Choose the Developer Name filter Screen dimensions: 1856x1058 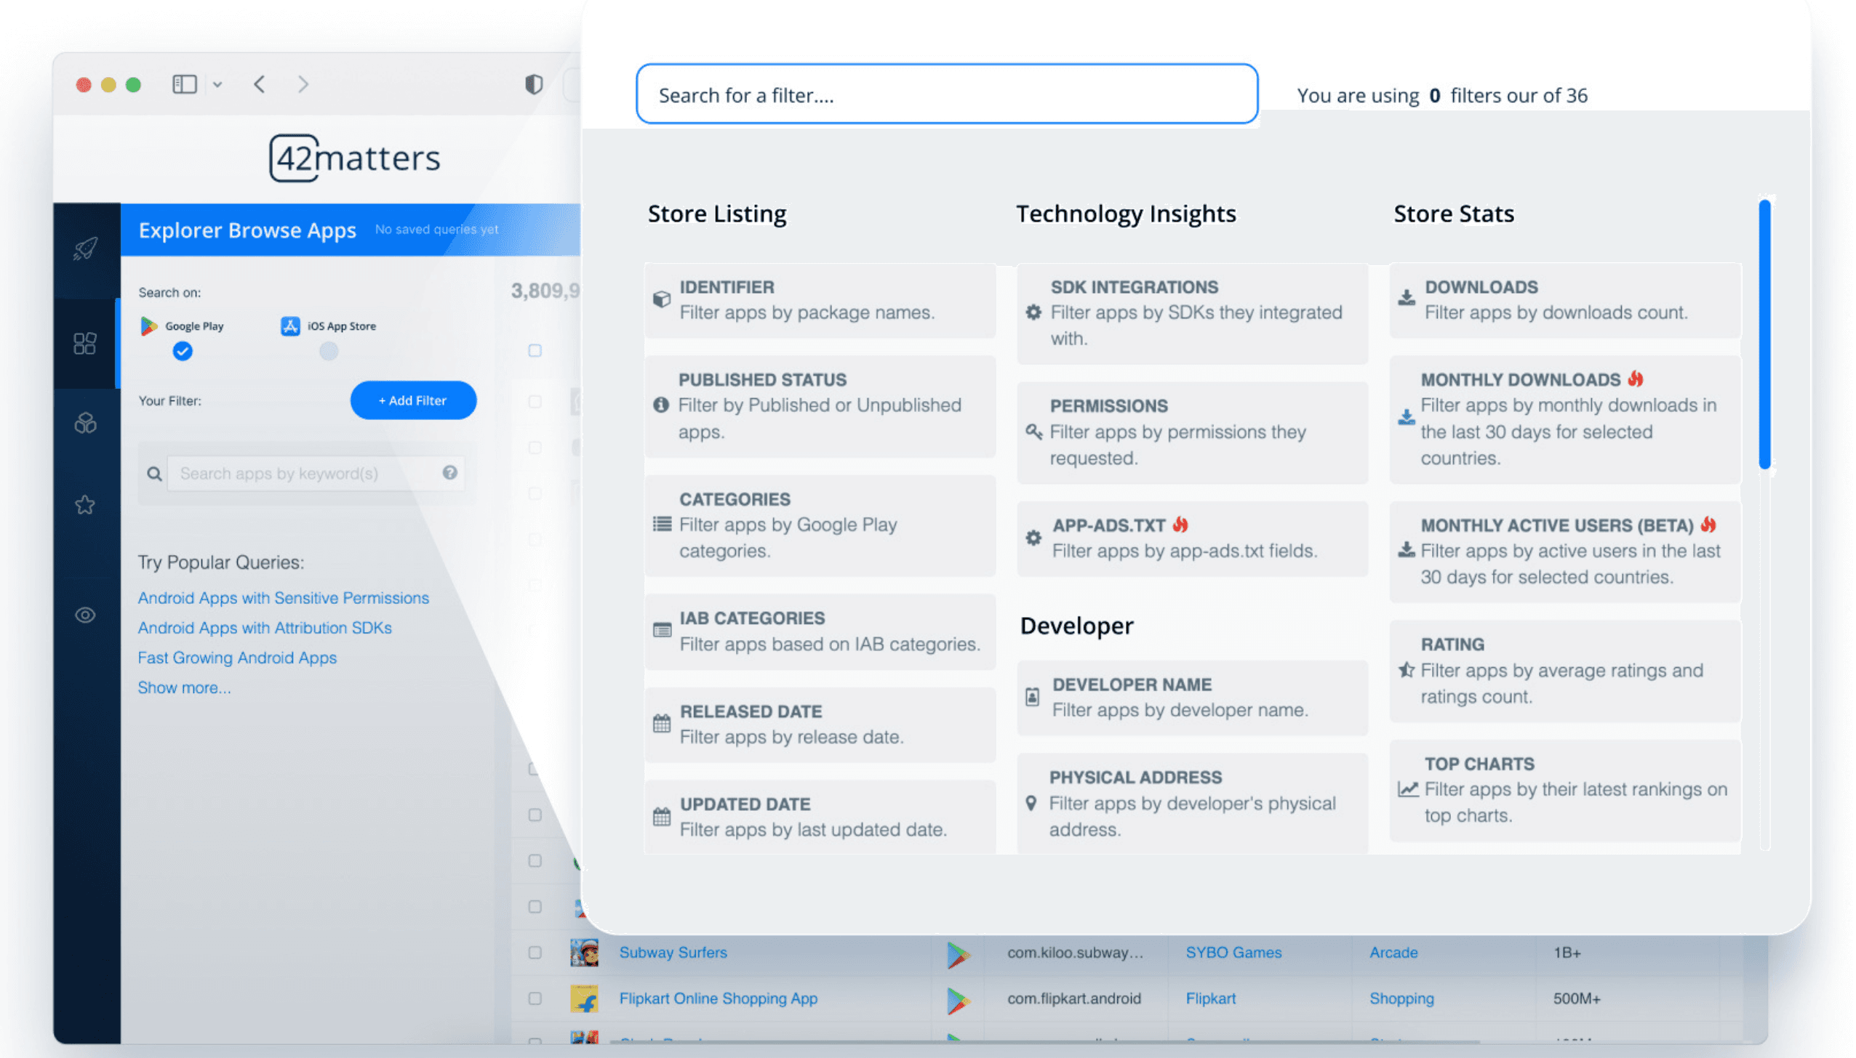[1192, 698]
